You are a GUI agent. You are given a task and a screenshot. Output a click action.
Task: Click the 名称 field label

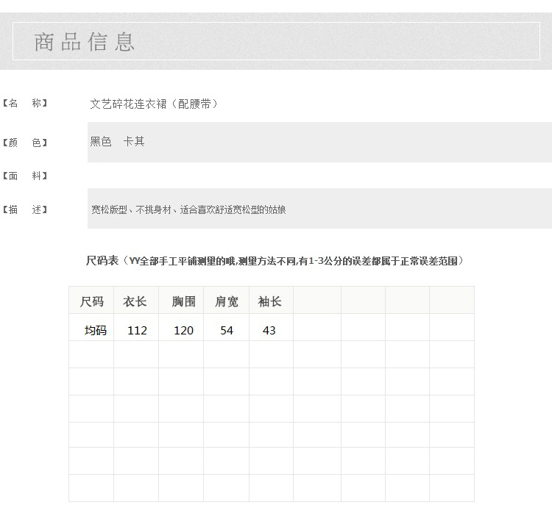click(x=25, y=104)
